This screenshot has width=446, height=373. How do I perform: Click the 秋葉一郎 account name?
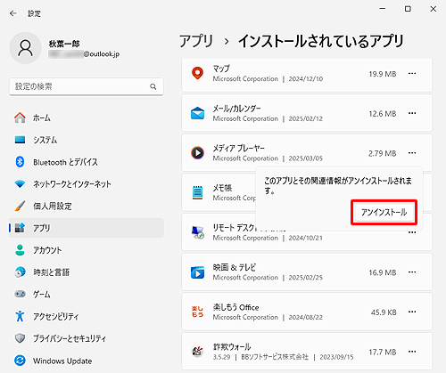click(x=64, y=44)
